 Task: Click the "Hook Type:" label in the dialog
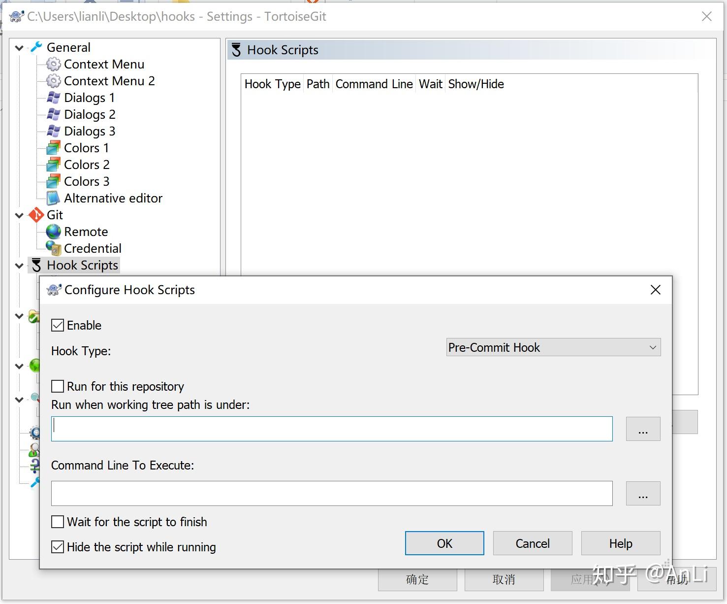(x=81, y=351)
